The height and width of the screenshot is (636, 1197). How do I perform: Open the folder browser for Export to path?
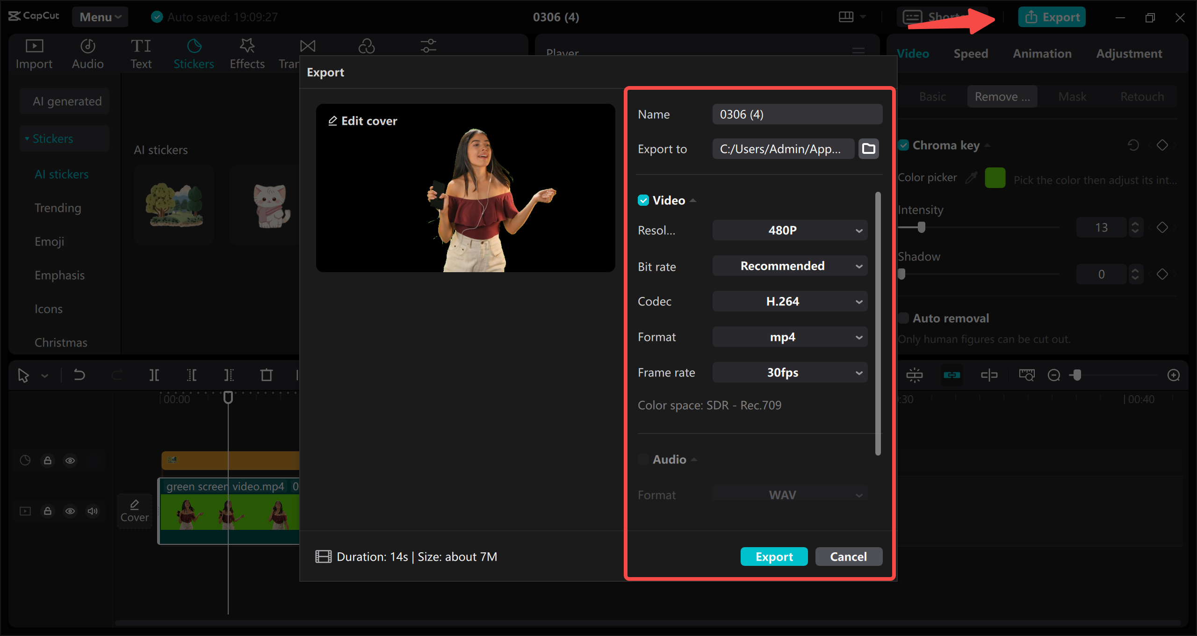[x=868, y=148]
